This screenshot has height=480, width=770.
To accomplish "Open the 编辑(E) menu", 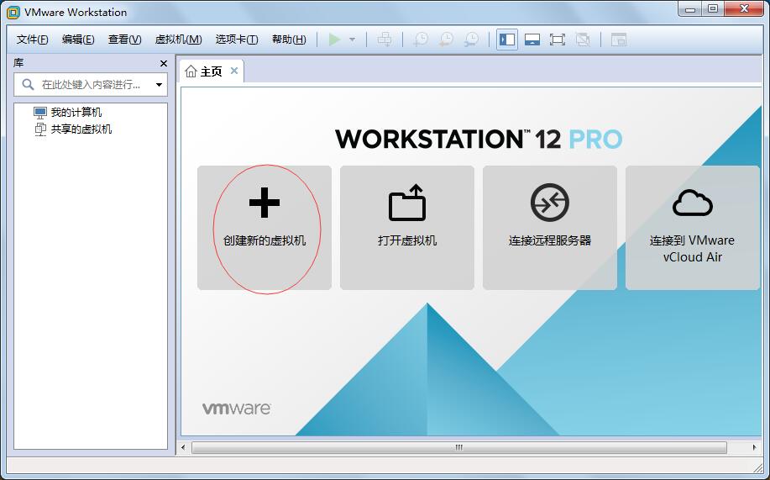I will [x=78, y=40].
